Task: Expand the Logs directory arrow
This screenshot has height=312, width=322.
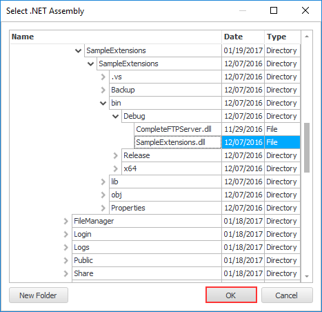Action: (x=66, y=247)
